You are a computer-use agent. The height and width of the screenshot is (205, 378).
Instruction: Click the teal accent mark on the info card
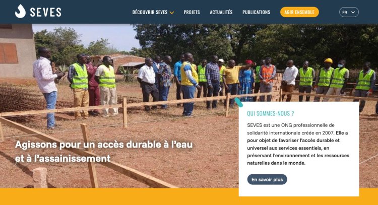tap(239, 102)
